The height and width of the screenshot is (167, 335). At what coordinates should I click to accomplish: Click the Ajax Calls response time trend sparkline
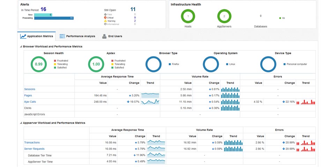pos(150,102)
